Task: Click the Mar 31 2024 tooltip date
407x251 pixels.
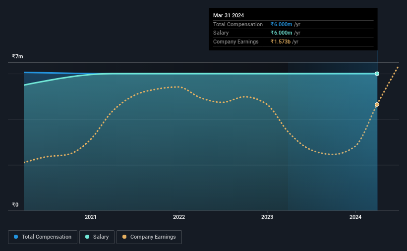Action: coord(229,15)
